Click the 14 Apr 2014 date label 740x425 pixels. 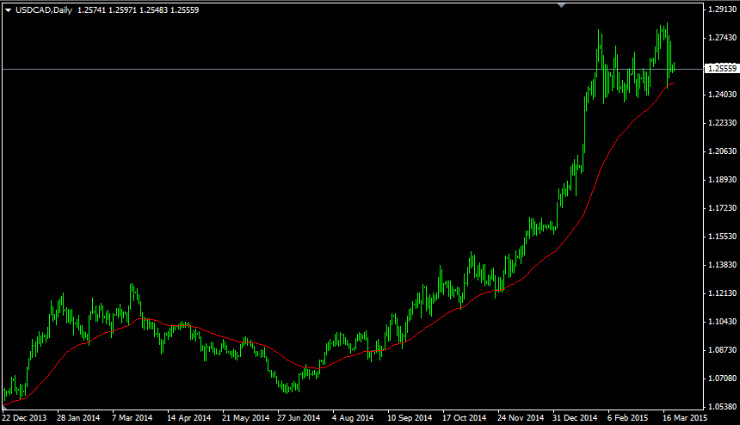pyautogui.click(x=188, y=418)
